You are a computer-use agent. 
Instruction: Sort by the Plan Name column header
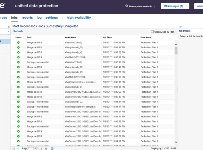coord(146,37)
